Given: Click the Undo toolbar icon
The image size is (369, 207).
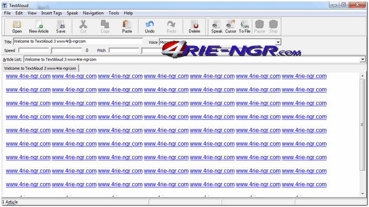Looking at the screenshot, I should 150,27.
